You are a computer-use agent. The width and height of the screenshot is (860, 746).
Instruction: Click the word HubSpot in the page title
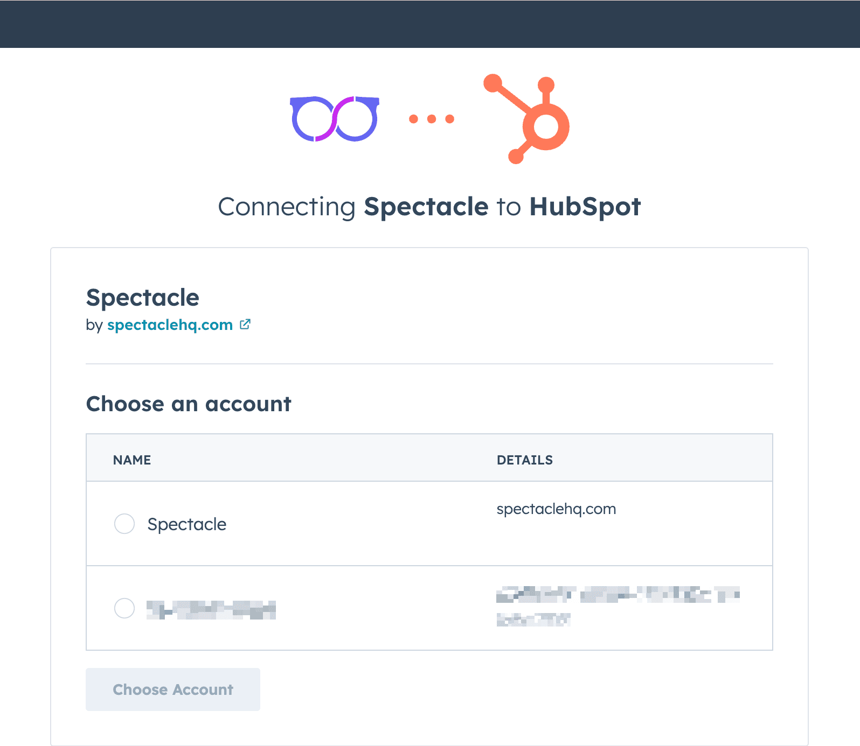click(x=585, y=207)
